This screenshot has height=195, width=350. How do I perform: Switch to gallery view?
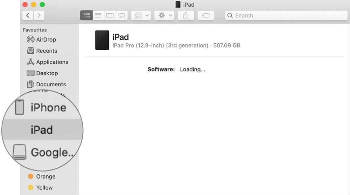pyautogui.click(x=122, y=15)
